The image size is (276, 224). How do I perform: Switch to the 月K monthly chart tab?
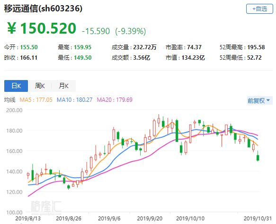tap(63, 86)
